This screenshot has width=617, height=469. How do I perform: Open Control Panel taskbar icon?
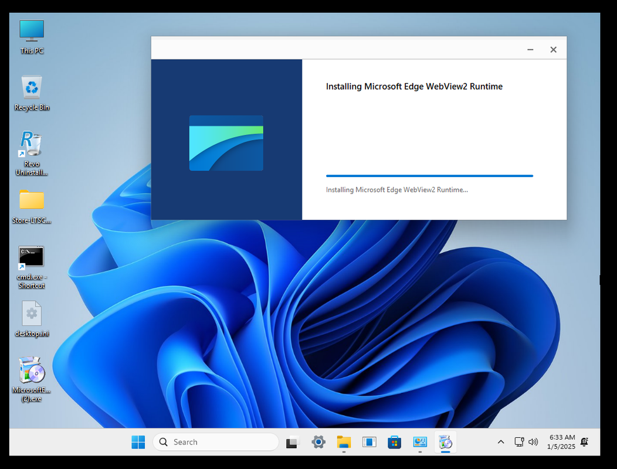point(420,442)
